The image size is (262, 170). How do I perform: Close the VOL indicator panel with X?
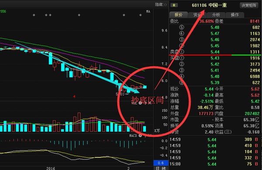[x=149, y=103]
